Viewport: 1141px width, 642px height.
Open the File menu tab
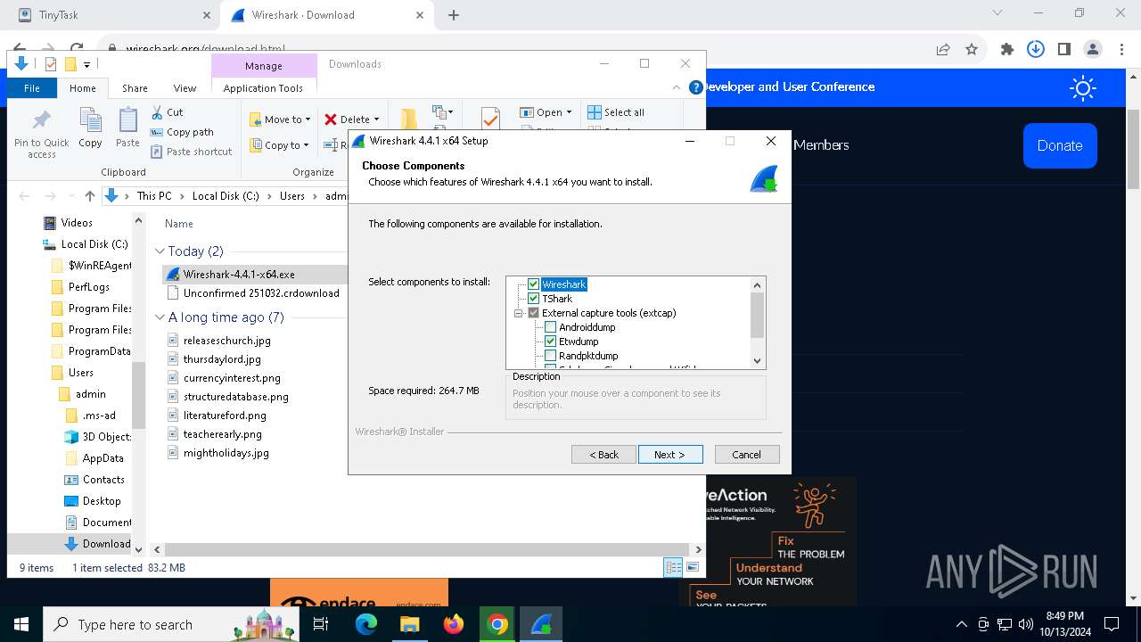[x=32, y=88]
